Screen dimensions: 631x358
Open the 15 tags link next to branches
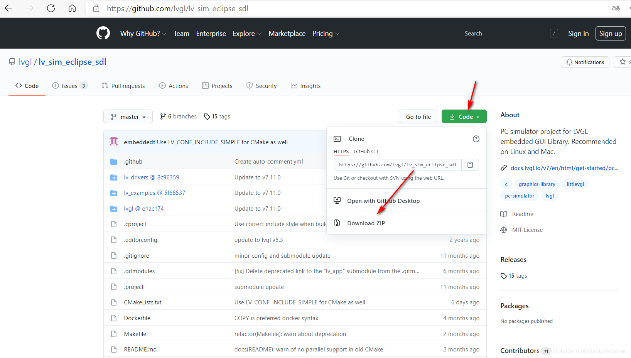217,117
